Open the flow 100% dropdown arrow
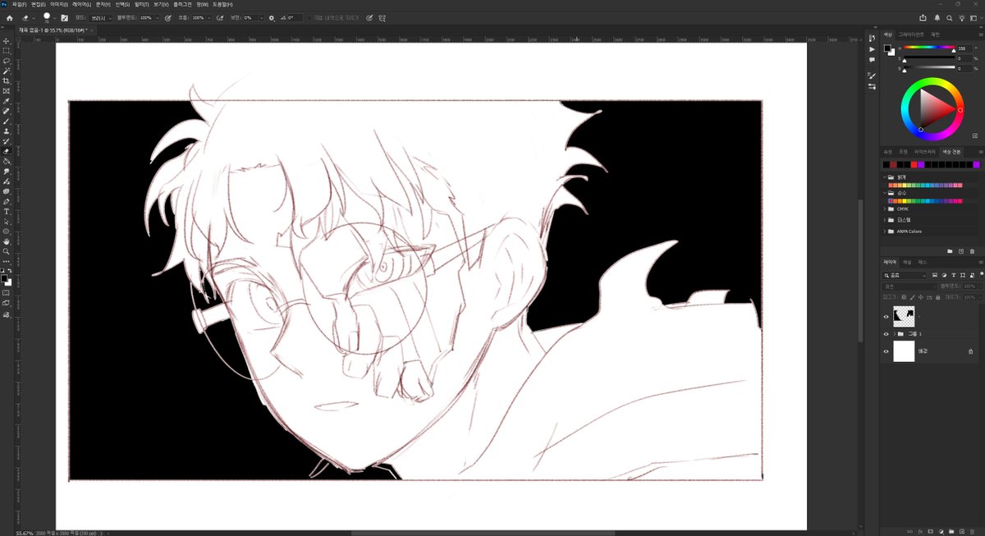 [210, 17]
